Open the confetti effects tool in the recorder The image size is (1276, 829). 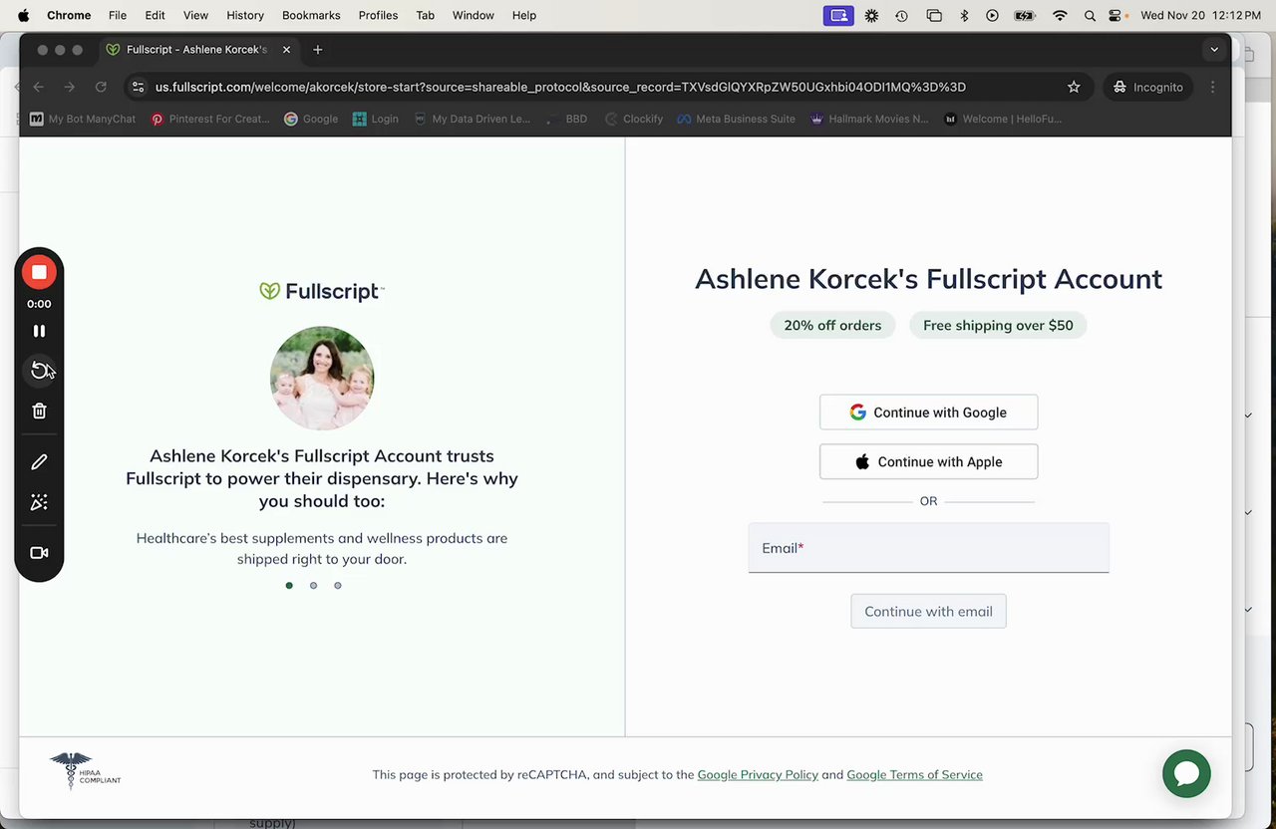coord(39,502)
